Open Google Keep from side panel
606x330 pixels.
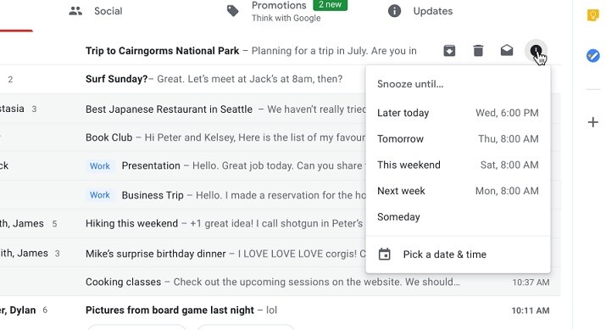[x=592, y=15]
